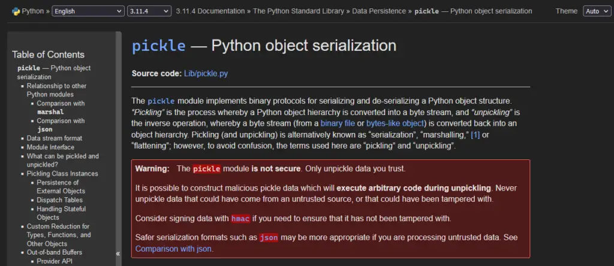The height and width of the screenshot is (266, 614).
Task: Open the English language dropdown
Action: coord(88,11)
